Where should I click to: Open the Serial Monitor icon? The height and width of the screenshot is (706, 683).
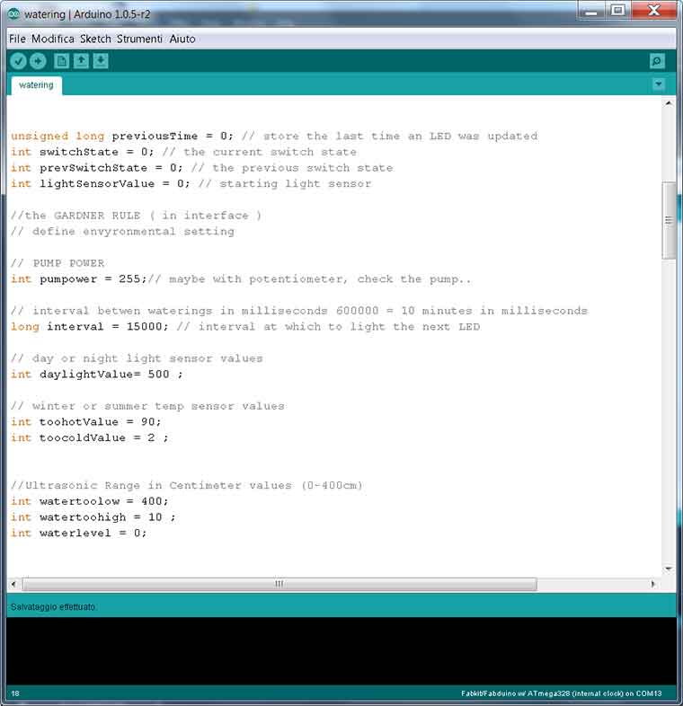click(x=657, y=61)
